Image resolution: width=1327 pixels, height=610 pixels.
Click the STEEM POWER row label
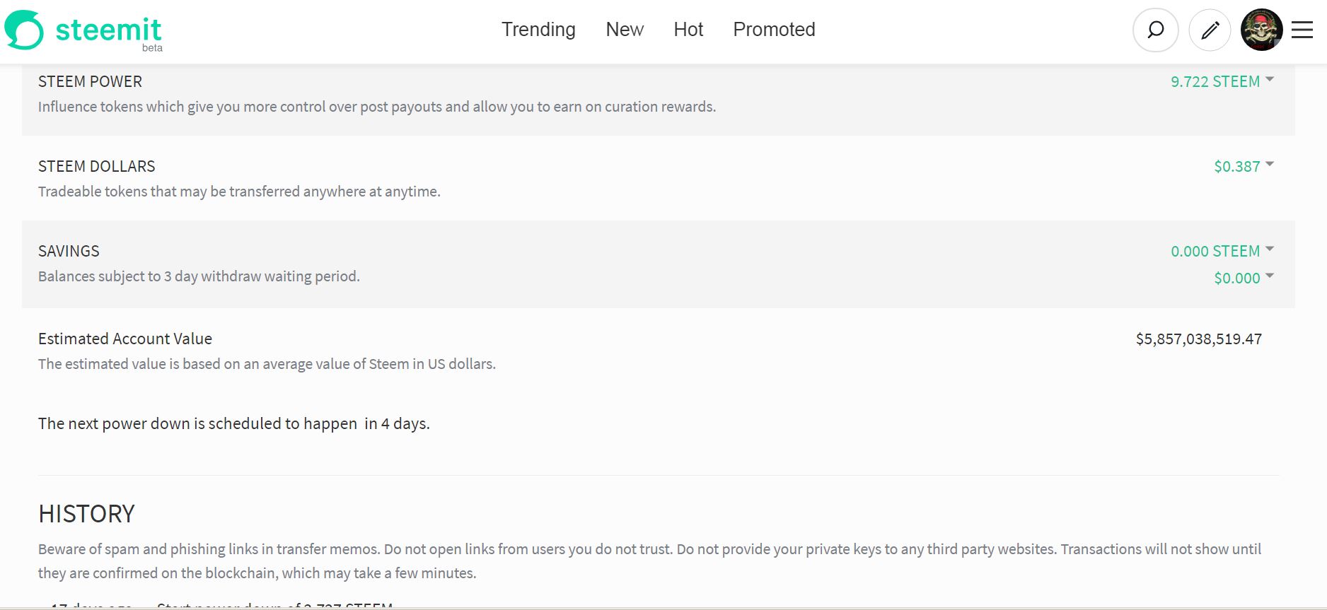[90, 81]
